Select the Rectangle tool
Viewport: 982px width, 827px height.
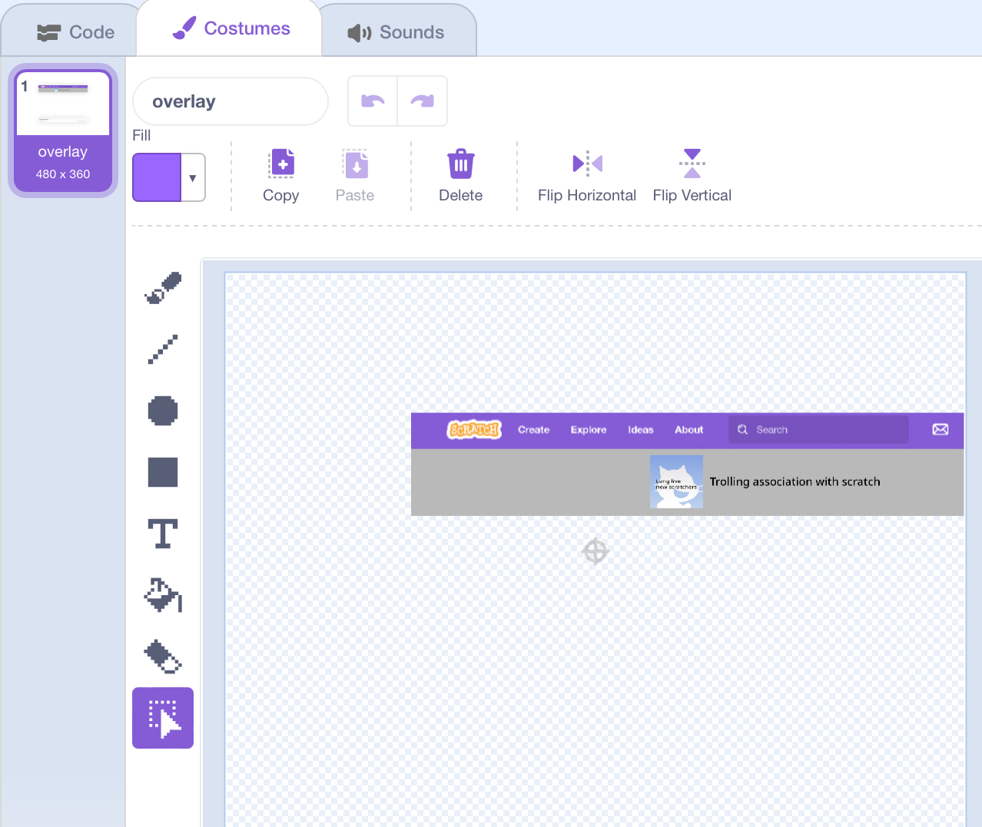(x=163, y=472)
